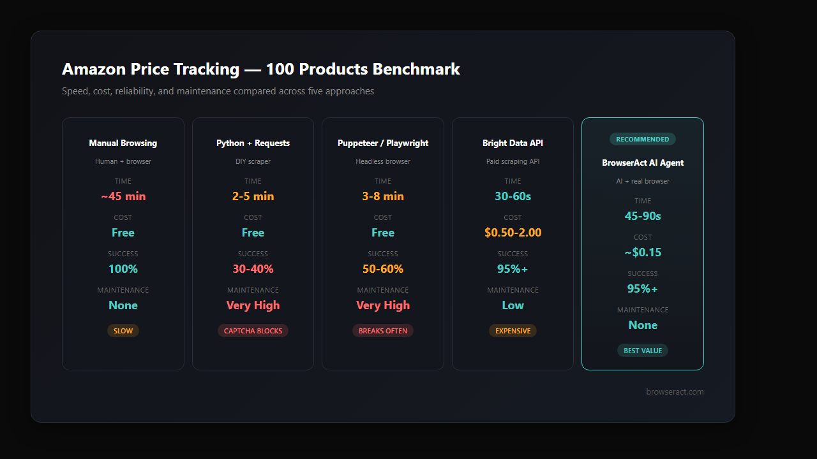The height and width of the screenshot is (459, 817).
Task: Open the browseract.com link
Action: click(675, 391)
